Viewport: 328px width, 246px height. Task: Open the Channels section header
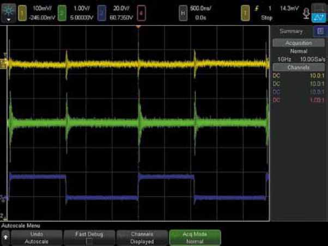pyautogui.click(x=299, y=67)
